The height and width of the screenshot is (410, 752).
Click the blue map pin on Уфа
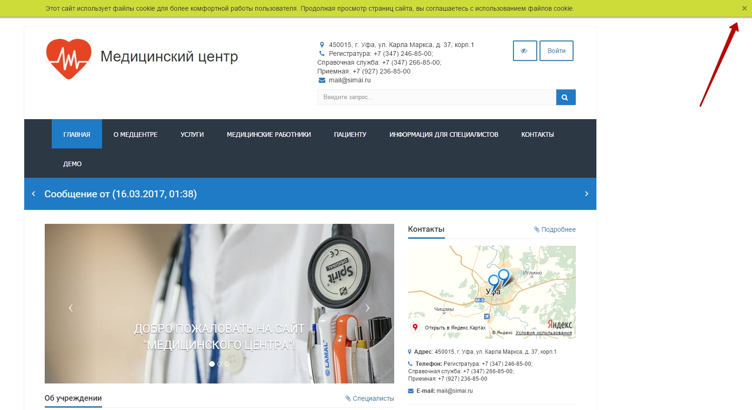pos(493,281)
